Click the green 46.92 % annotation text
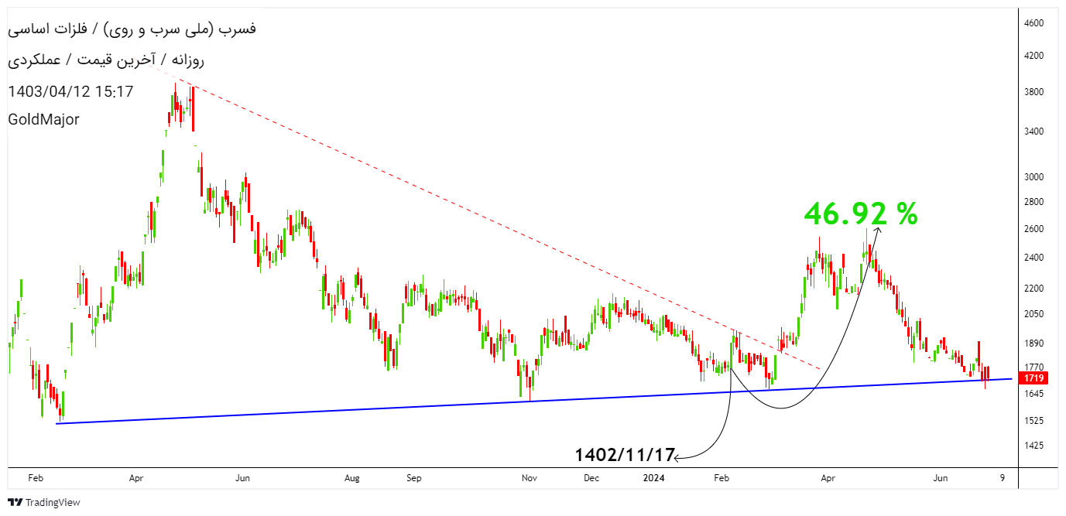The image size is (1066, 516). [x=860, y=214]
